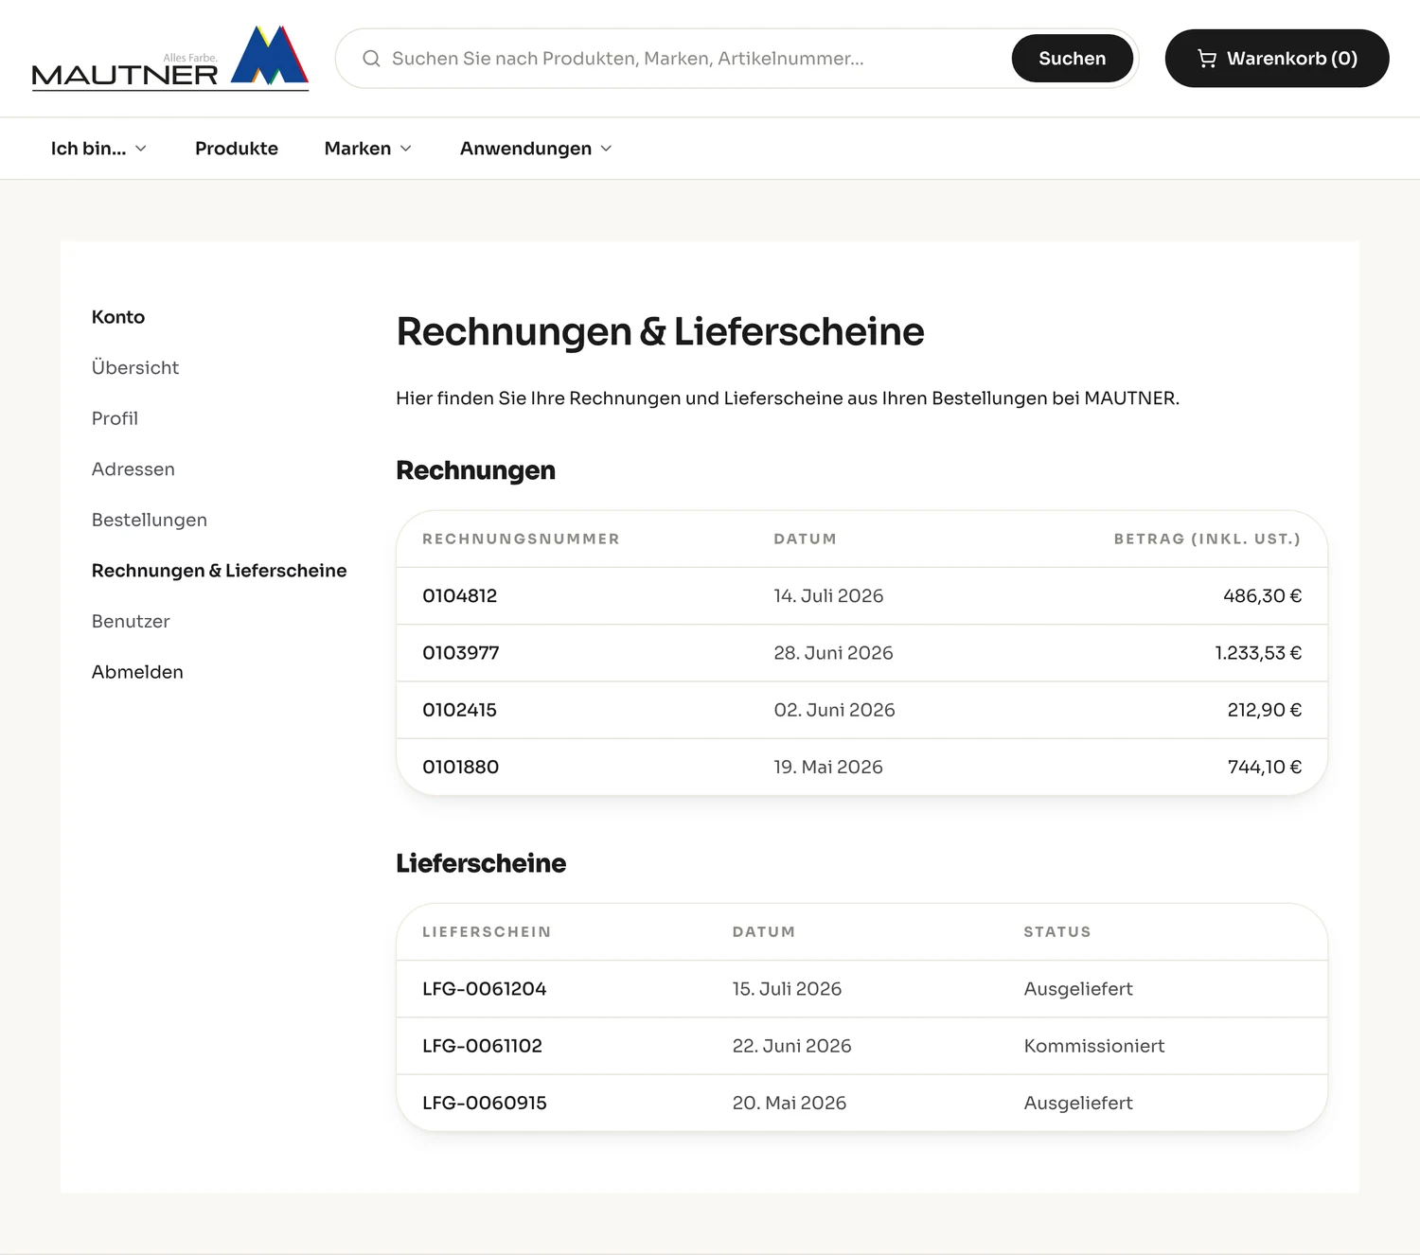This screenshot has height=1255, width=1420.
Task: Open delivery note LFG-0061204
Action: [485, 989]
